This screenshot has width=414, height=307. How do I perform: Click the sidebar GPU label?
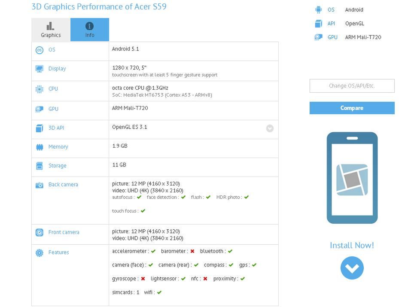point(332,37)
